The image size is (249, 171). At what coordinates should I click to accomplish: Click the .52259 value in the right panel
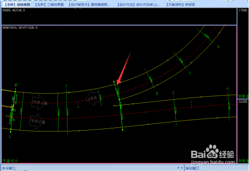[243, 101]
